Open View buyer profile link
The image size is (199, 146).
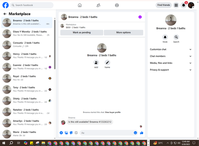pos(113,112)
